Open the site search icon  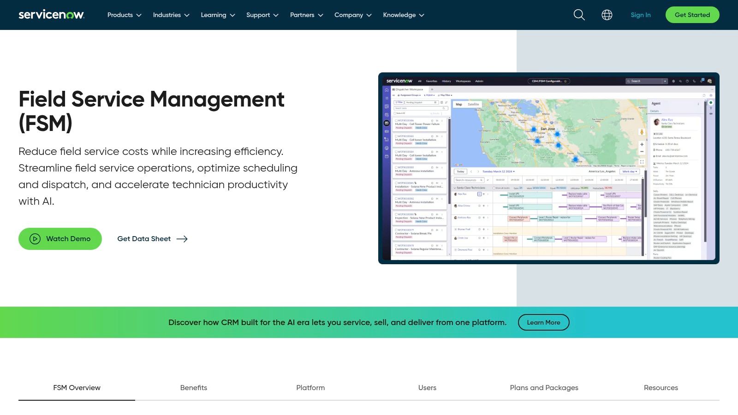pyautogui.click(x=579, y=15)
